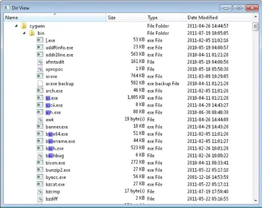262x208 pixels.
Task: Select the addftinfo.exe file icon
Action: tap(40, 48)
